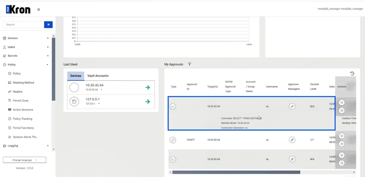Click the Kron PAM logo
This screenshot has width=365, height=177.
[18, 9]
